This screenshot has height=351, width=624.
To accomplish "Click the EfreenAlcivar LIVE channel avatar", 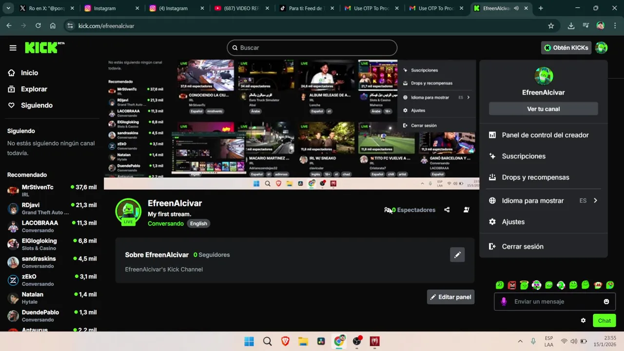I will pyautogui.click(x=128, y=211).
